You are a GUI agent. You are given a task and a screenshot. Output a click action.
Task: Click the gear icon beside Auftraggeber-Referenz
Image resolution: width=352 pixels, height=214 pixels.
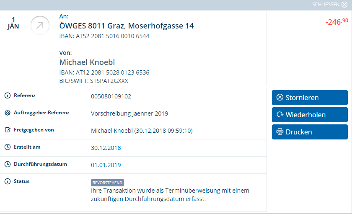click(8, 113)
